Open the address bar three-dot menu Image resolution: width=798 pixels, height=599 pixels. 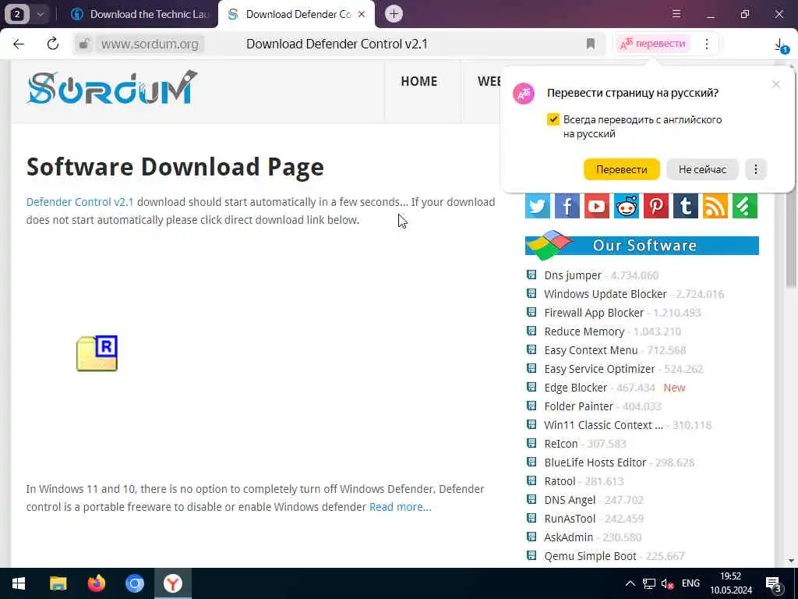click(706, 44)
